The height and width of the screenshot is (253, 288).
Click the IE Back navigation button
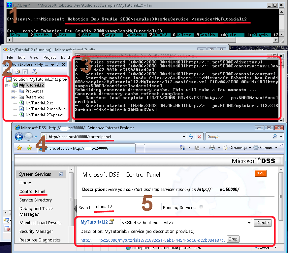coord(19,136)
